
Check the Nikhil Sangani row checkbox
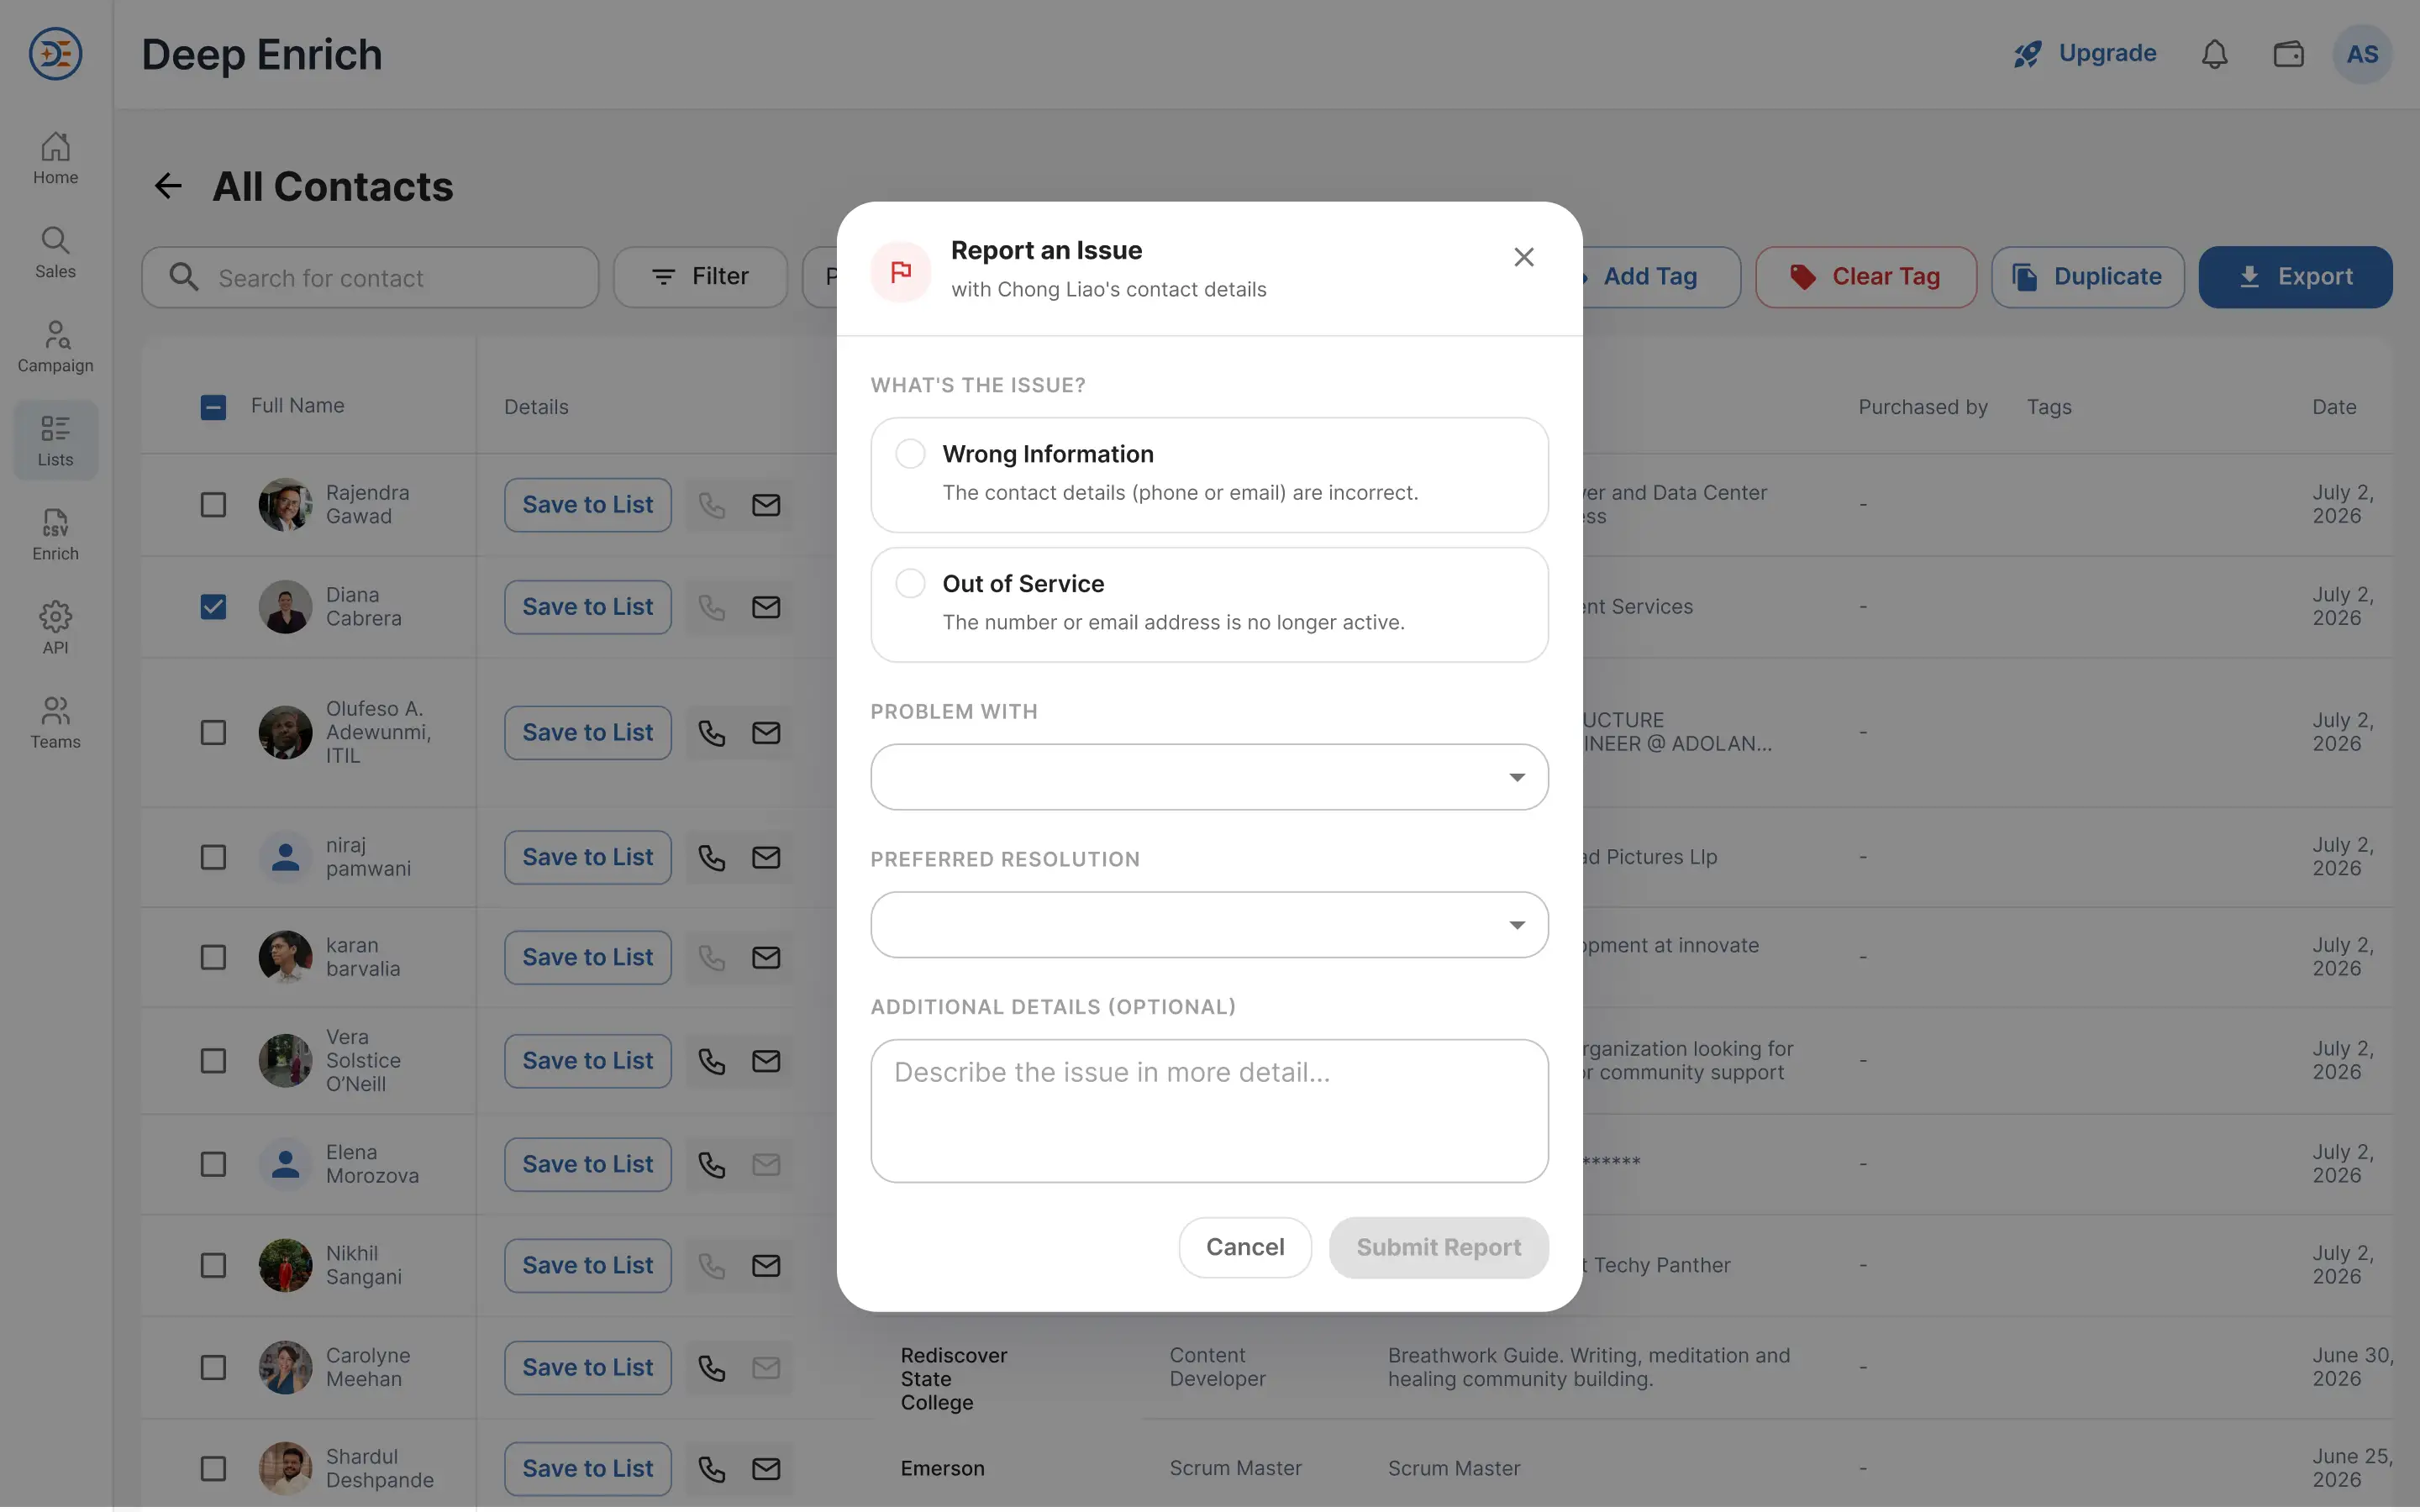(x=213, y=1266)
